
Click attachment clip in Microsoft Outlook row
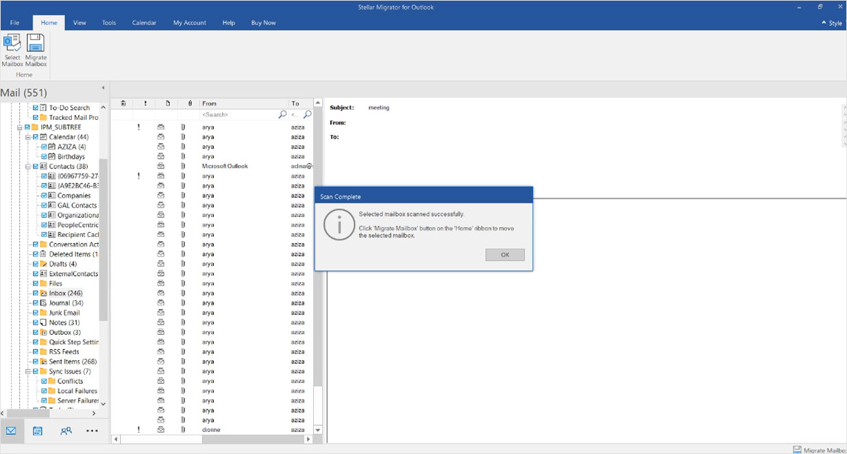183,166
